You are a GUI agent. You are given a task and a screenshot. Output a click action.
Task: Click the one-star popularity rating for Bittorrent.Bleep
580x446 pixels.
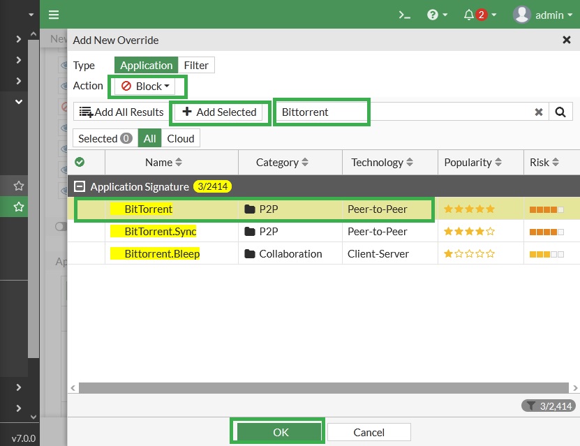(x=470, y=253)
